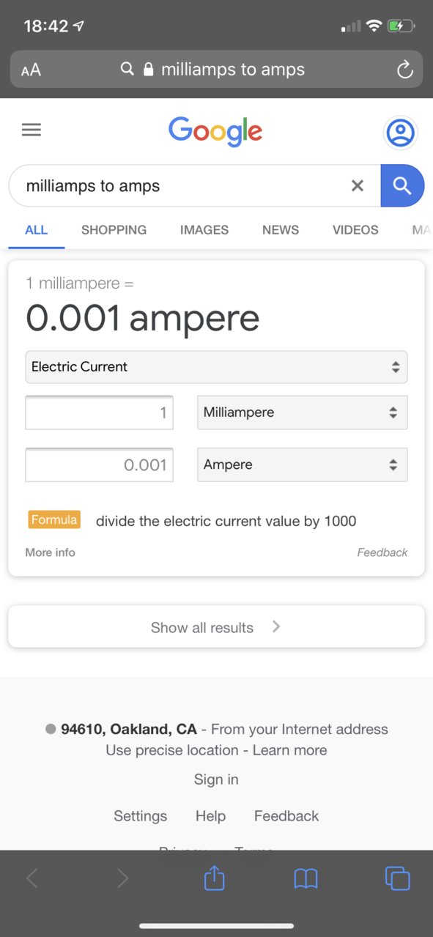This screenshot has height=937, width=433.
Task: Open the More info link
Action: point(50,552)
